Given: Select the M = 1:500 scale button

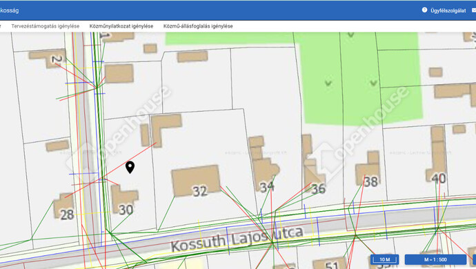Looking at the screenshot, I should [435, 259].
